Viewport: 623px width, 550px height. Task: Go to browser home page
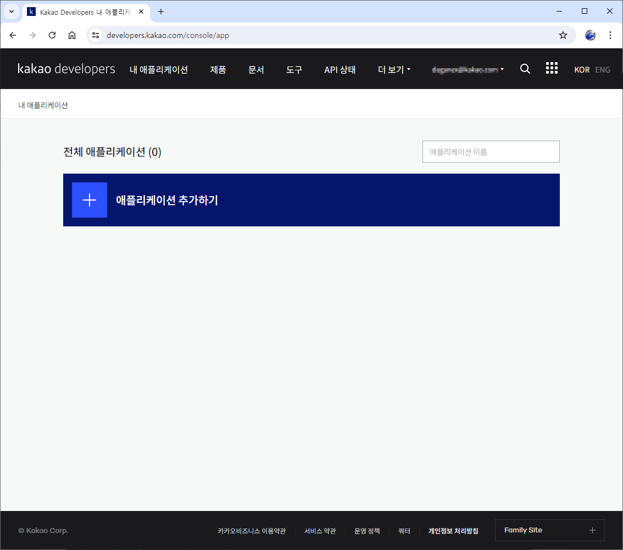pyautogui.click(x=72, y=35)
